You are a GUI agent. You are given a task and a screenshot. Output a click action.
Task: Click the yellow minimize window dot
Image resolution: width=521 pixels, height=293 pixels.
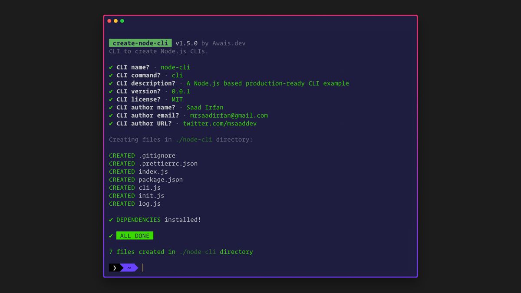coord(115,21)
